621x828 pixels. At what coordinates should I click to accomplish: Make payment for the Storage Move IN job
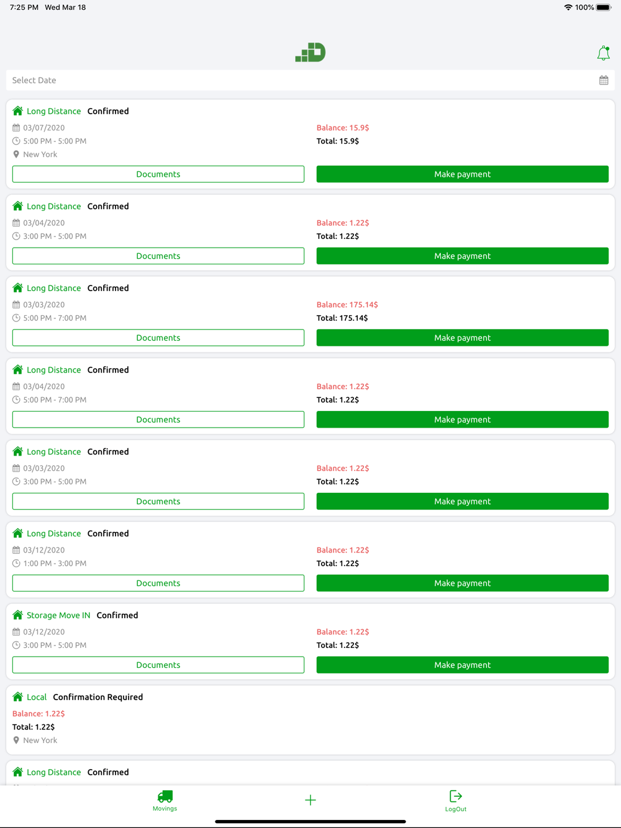click(463, 665)
